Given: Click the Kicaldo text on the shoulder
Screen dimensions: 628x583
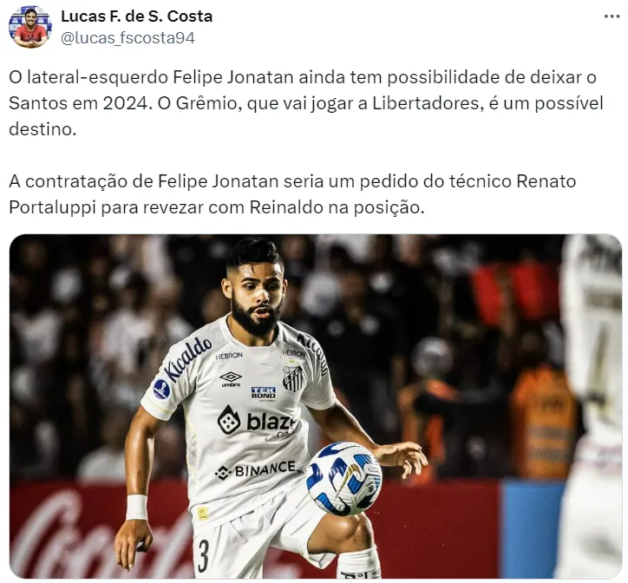Looking at the screenshot, I should tap(188, 358).
